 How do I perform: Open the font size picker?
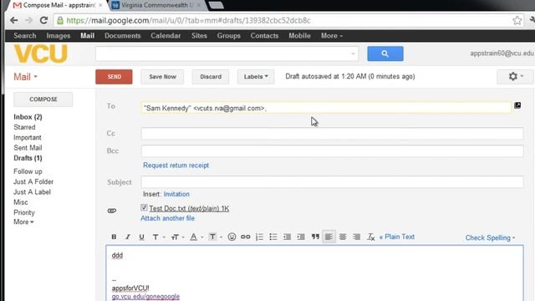178,237
